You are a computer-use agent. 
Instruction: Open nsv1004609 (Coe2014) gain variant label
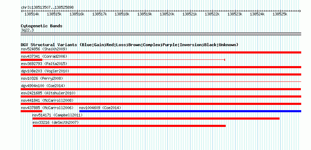(100, 108)
